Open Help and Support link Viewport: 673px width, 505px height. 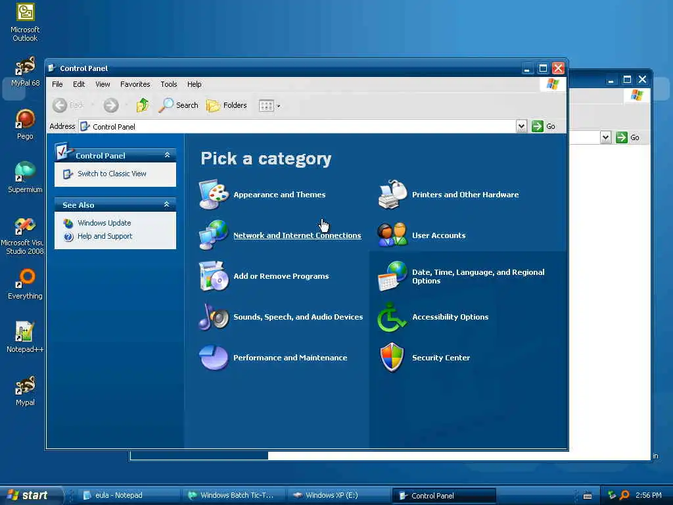pyautogui.click(x=104, y=236)
